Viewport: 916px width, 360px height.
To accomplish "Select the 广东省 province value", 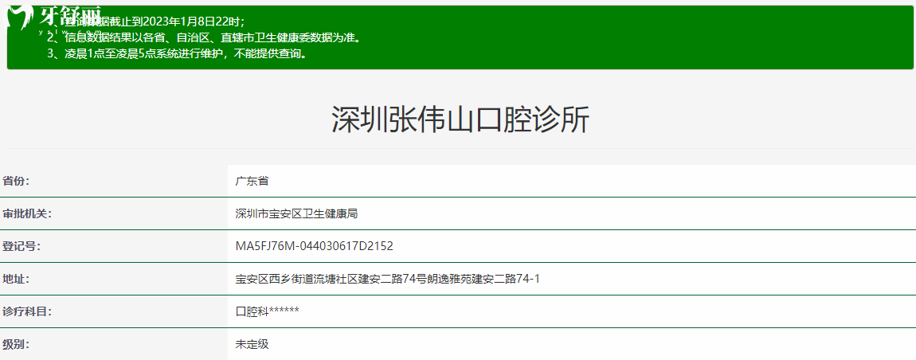I will [252, 181].
